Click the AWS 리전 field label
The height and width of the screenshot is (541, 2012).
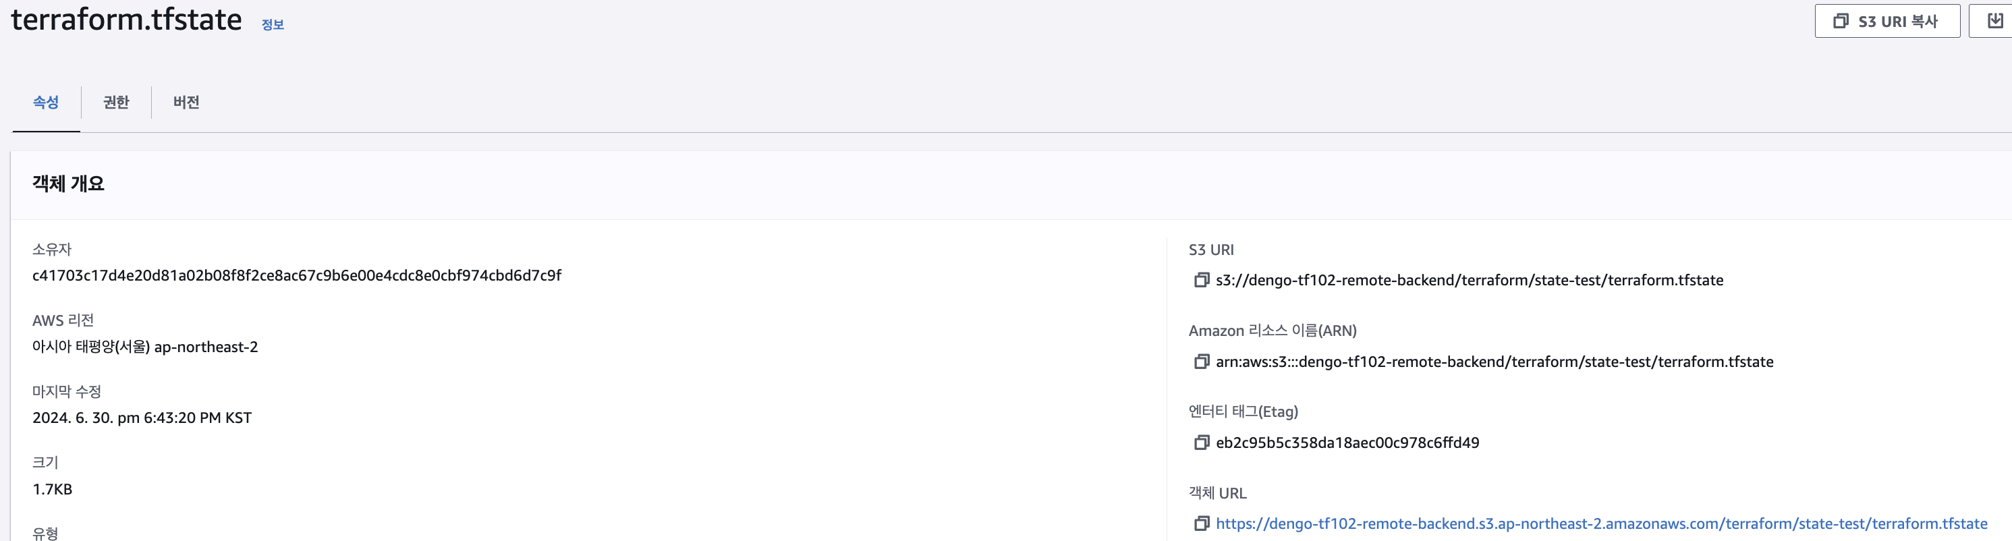click(x=63, y=320)
